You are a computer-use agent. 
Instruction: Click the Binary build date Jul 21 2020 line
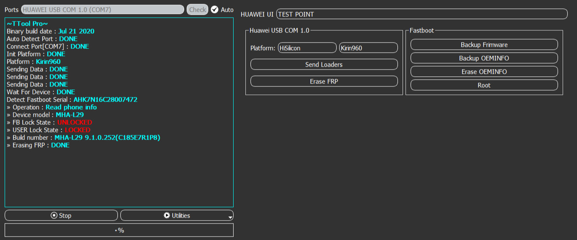(51, 31)
